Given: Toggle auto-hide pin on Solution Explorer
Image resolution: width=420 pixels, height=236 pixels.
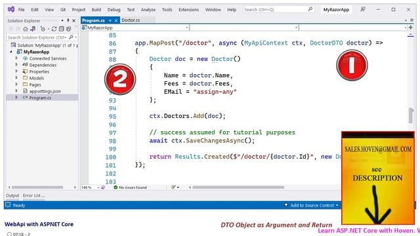Looking at the screenshot, I should [68, 20].
